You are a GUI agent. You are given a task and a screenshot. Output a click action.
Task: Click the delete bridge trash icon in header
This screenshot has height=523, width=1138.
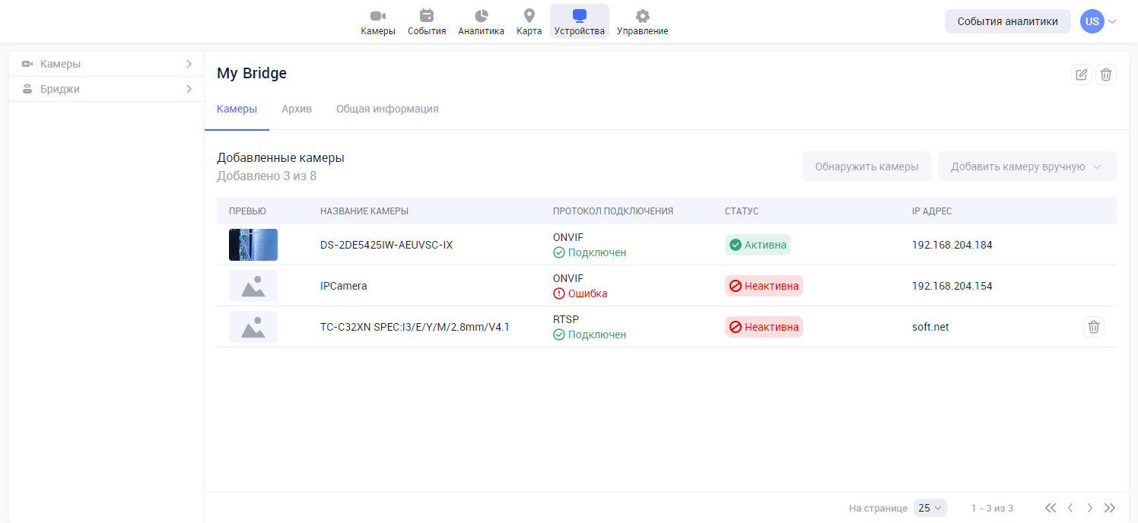(1106, 74)
